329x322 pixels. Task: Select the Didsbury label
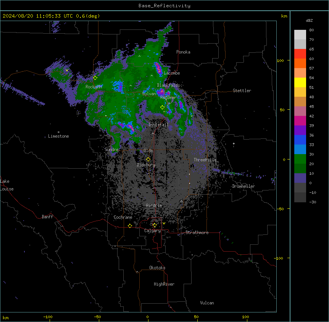pos(146,165)
